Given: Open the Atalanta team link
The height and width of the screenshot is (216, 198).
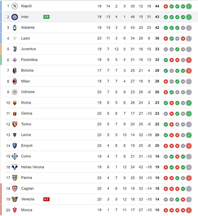Looking at the screenshot, I should click(x=28, y=28).
